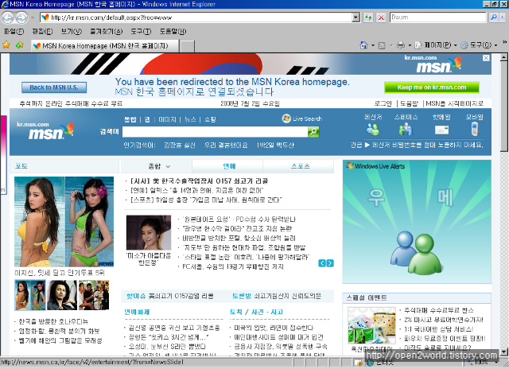
Task: Click the 모바일 phone icon
Action: tap(474, 129)
